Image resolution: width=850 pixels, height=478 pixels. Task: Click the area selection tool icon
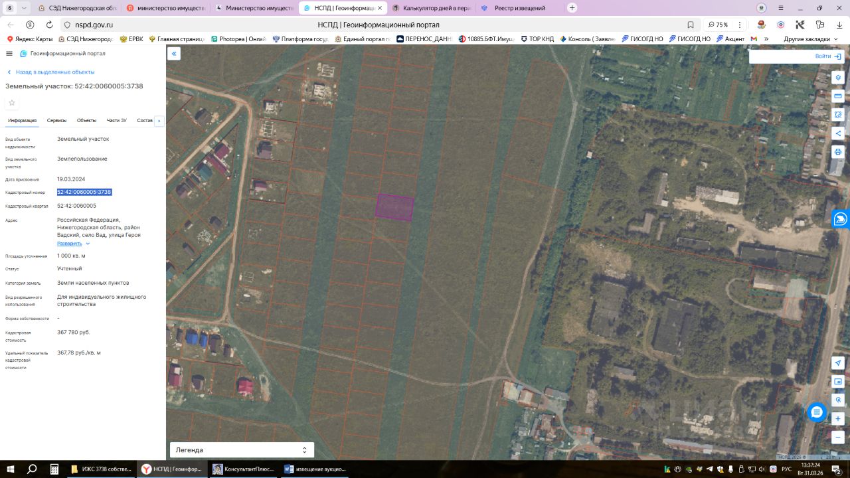click(838, 115)
